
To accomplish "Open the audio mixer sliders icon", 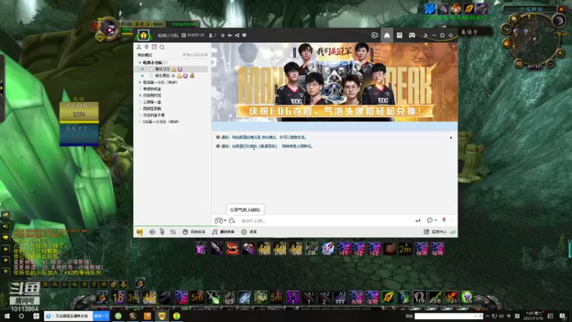I will click(x=173, y=232).
